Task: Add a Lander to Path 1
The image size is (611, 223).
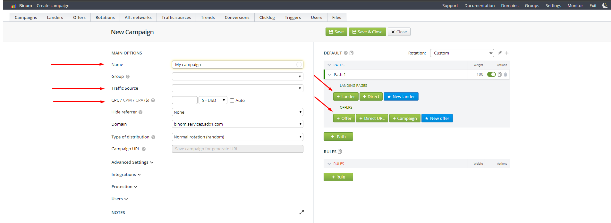Action: click(346, 96)
